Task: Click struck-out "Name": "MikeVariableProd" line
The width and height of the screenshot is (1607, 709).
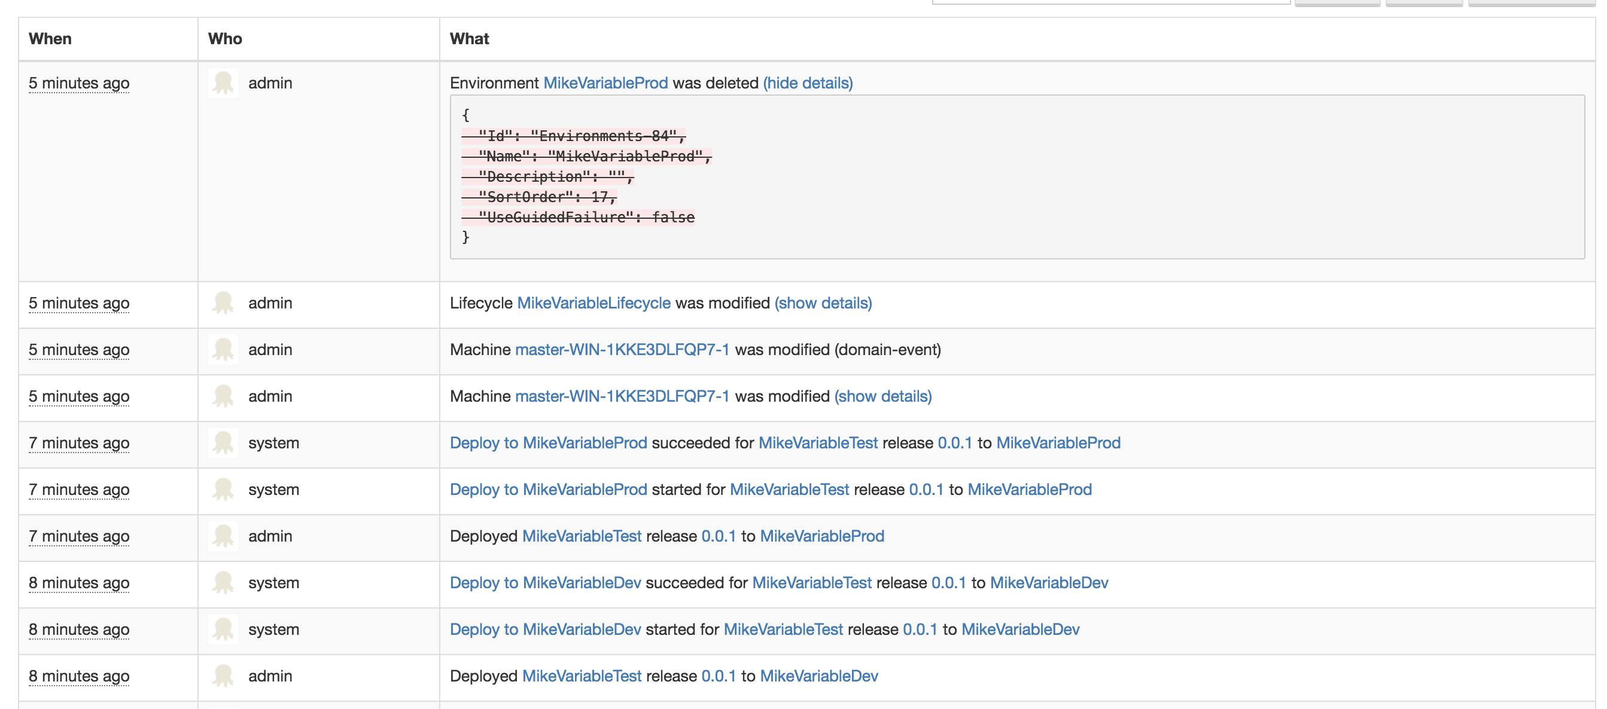Action: [586, 157]
